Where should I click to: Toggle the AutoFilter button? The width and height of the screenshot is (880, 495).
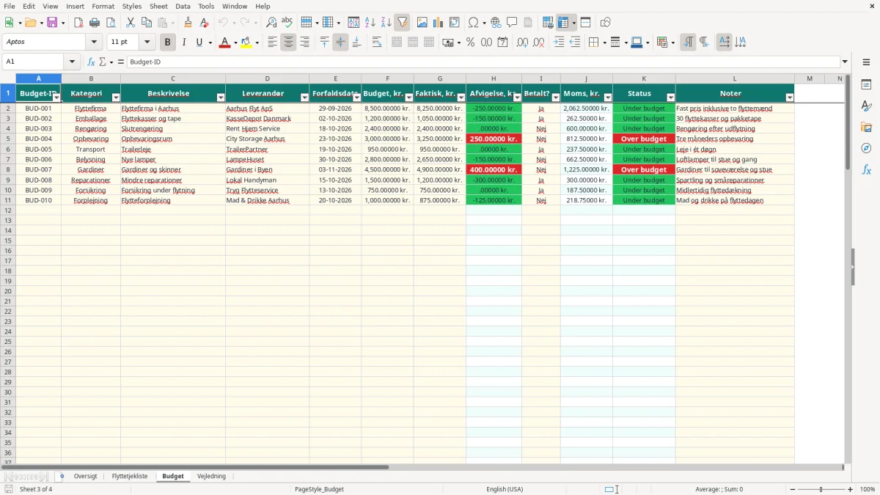pos(402,23)
